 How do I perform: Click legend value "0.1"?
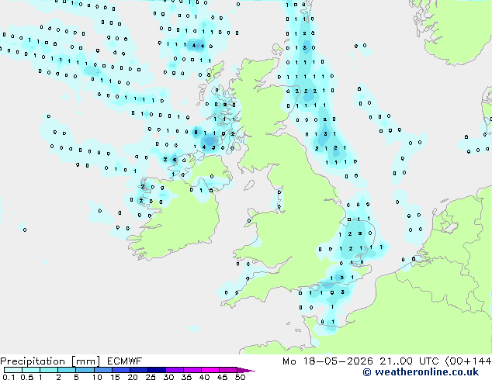[x=9, y=377]
